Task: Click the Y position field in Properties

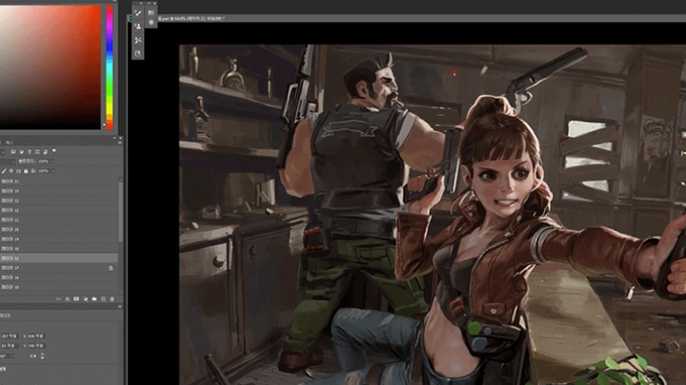Action: pos(37,346)
